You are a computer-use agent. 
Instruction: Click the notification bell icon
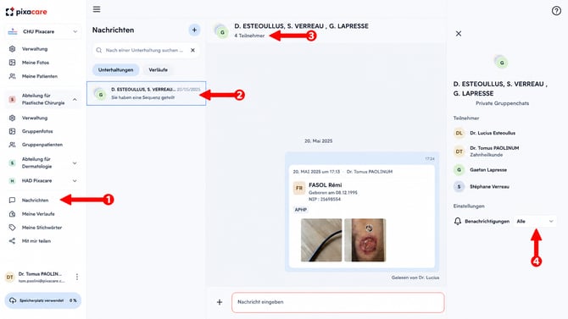(x=458, y=221)
